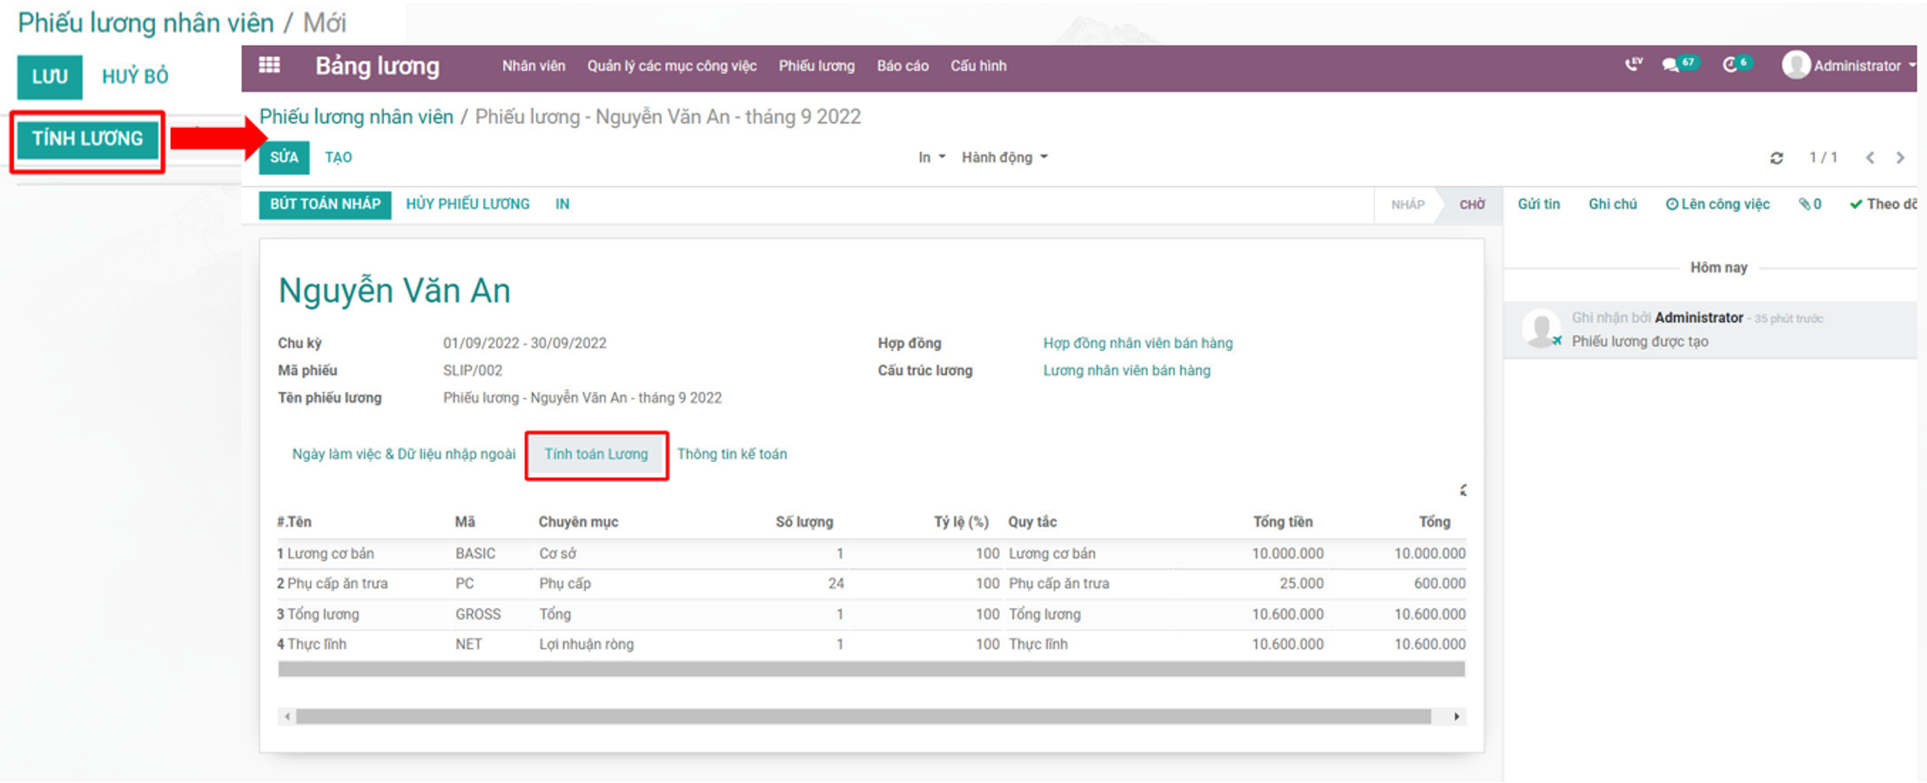Click the NET code cell
This screenshot has width=1927, height=783.
[x=468, y=645]
